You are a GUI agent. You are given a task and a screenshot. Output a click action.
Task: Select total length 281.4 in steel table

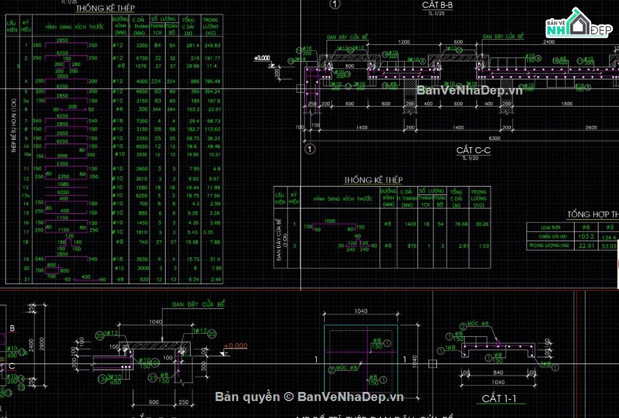pyautogui.click(x=193, y=45)
